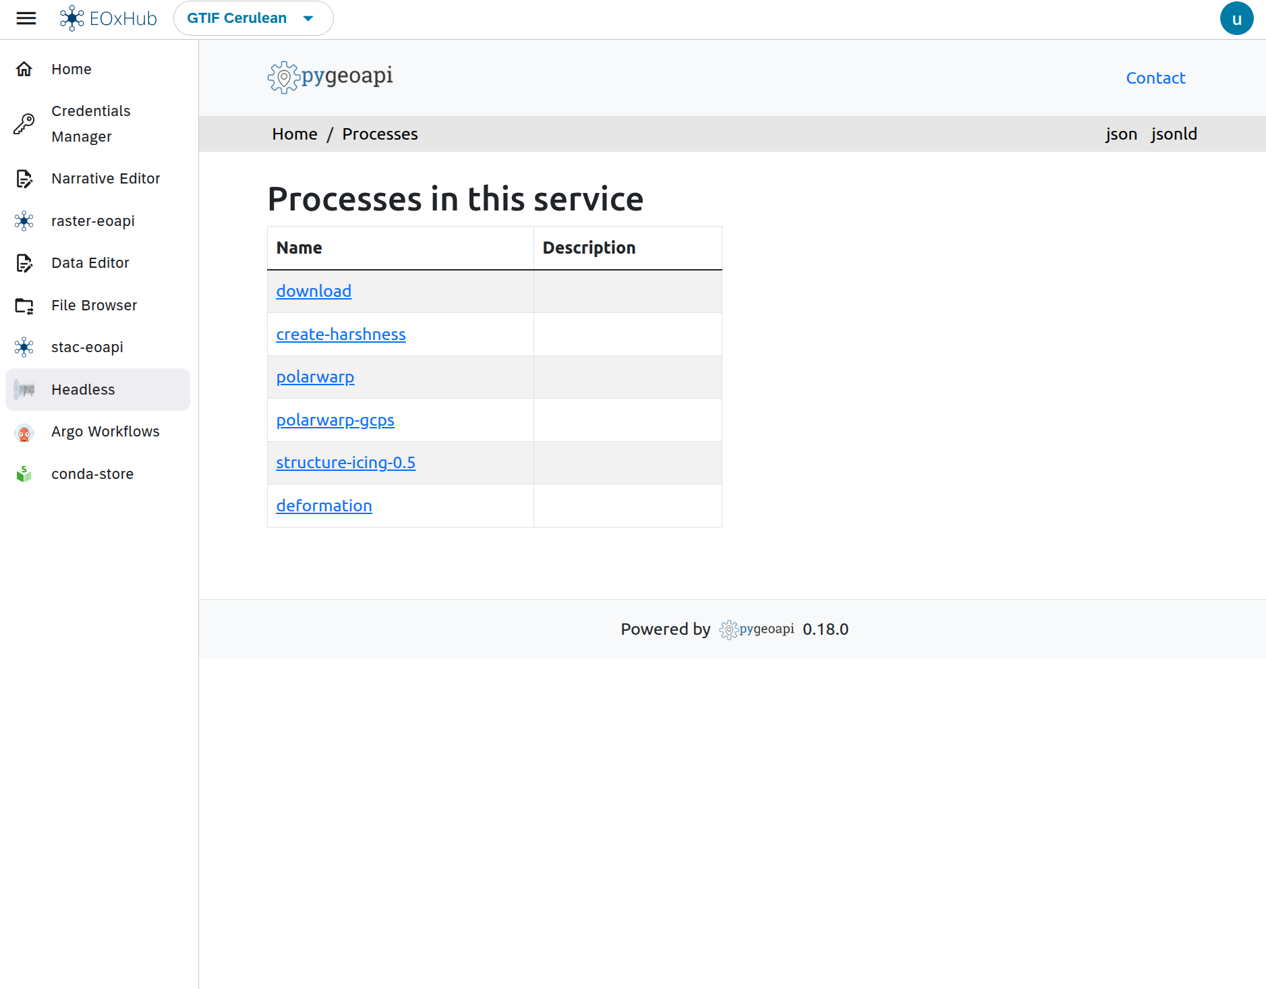1266x989 pixels.
Task: Select the Headless sidebar item
Action: pyautogui.click(x=83, y=390)
